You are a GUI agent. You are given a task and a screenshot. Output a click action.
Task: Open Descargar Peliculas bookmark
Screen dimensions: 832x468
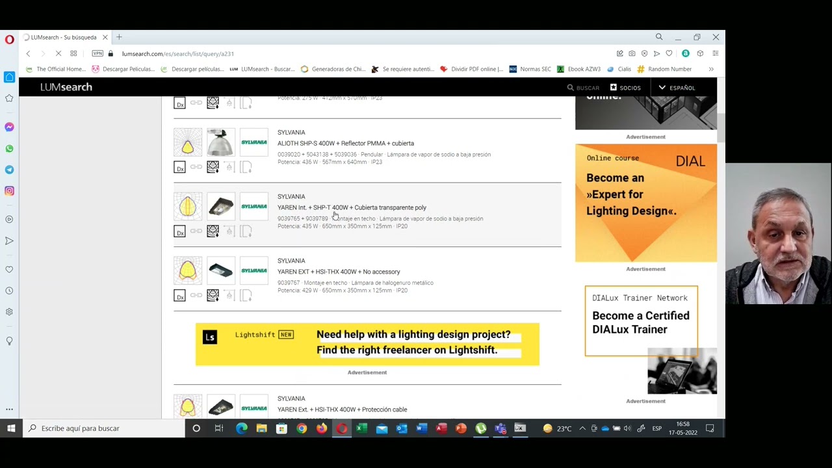coord(123,69)
